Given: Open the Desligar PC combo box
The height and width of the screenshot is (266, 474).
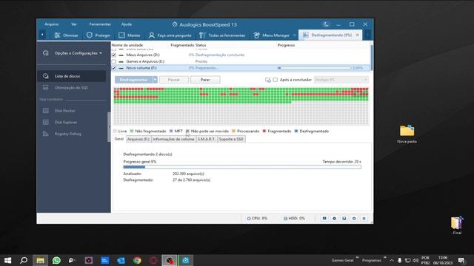Looking at the screenshot, I should 341,80.
